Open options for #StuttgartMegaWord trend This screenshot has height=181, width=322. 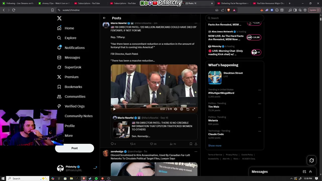tap(259, 90)
